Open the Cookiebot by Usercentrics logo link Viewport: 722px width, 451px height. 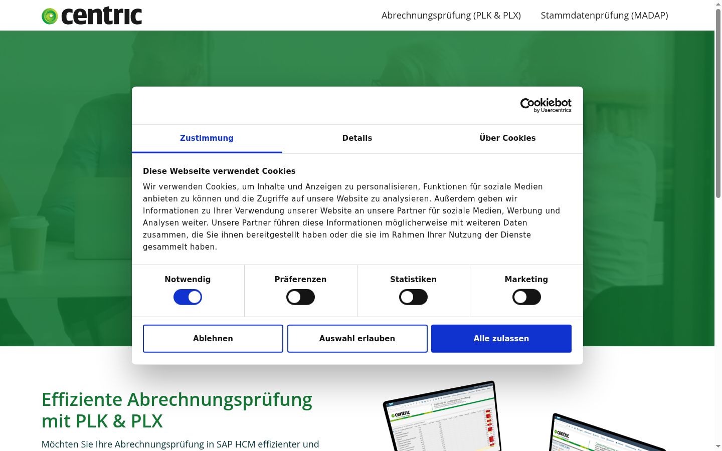click(546, 105)
